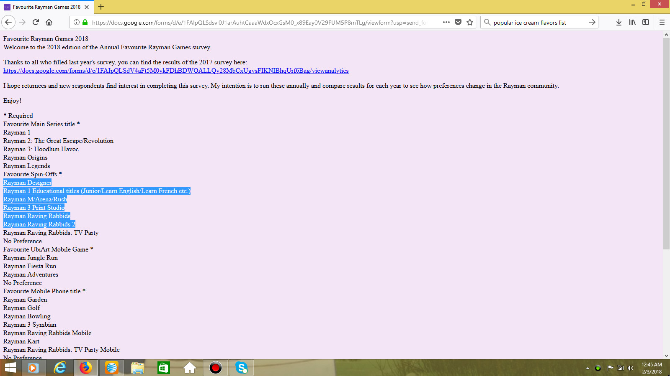Submit search with the arrow button
This screenshot has width=670, height=376.
click(592, 22)
